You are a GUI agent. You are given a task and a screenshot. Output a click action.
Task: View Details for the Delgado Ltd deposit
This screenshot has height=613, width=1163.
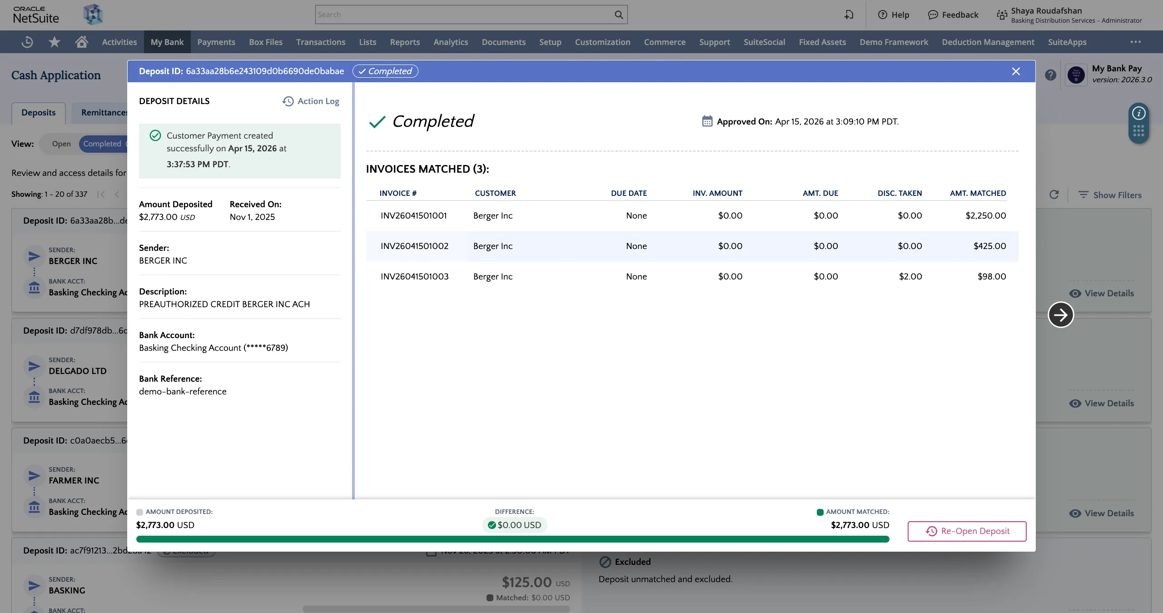click(1102, 403)
